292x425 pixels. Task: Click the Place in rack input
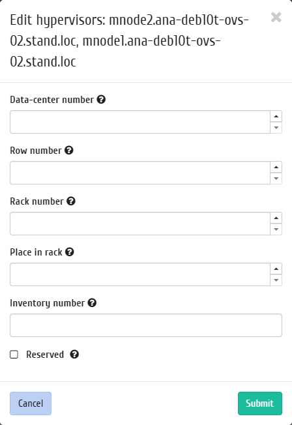(x=140, y=274)
